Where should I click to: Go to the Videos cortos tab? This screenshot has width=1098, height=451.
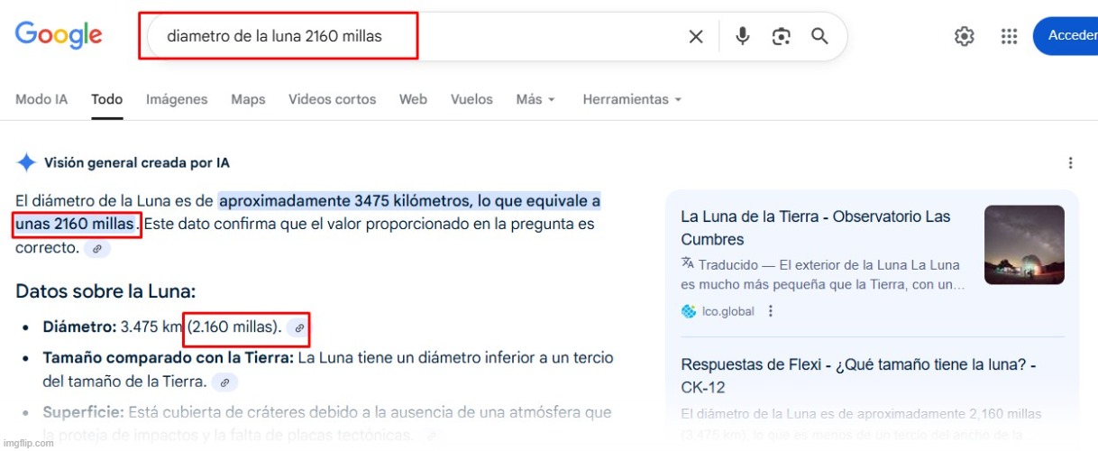point(332,99)
